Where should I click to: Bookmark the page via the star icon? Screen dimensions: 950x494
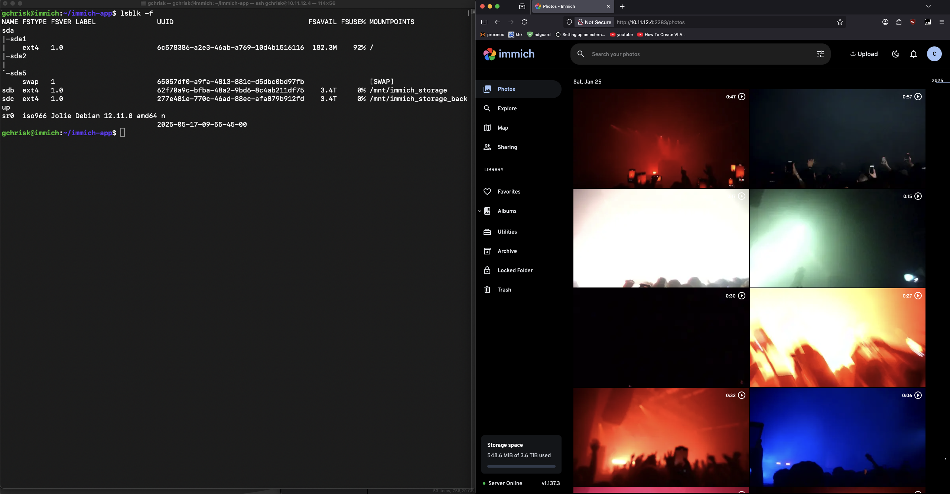pos(840,22)
